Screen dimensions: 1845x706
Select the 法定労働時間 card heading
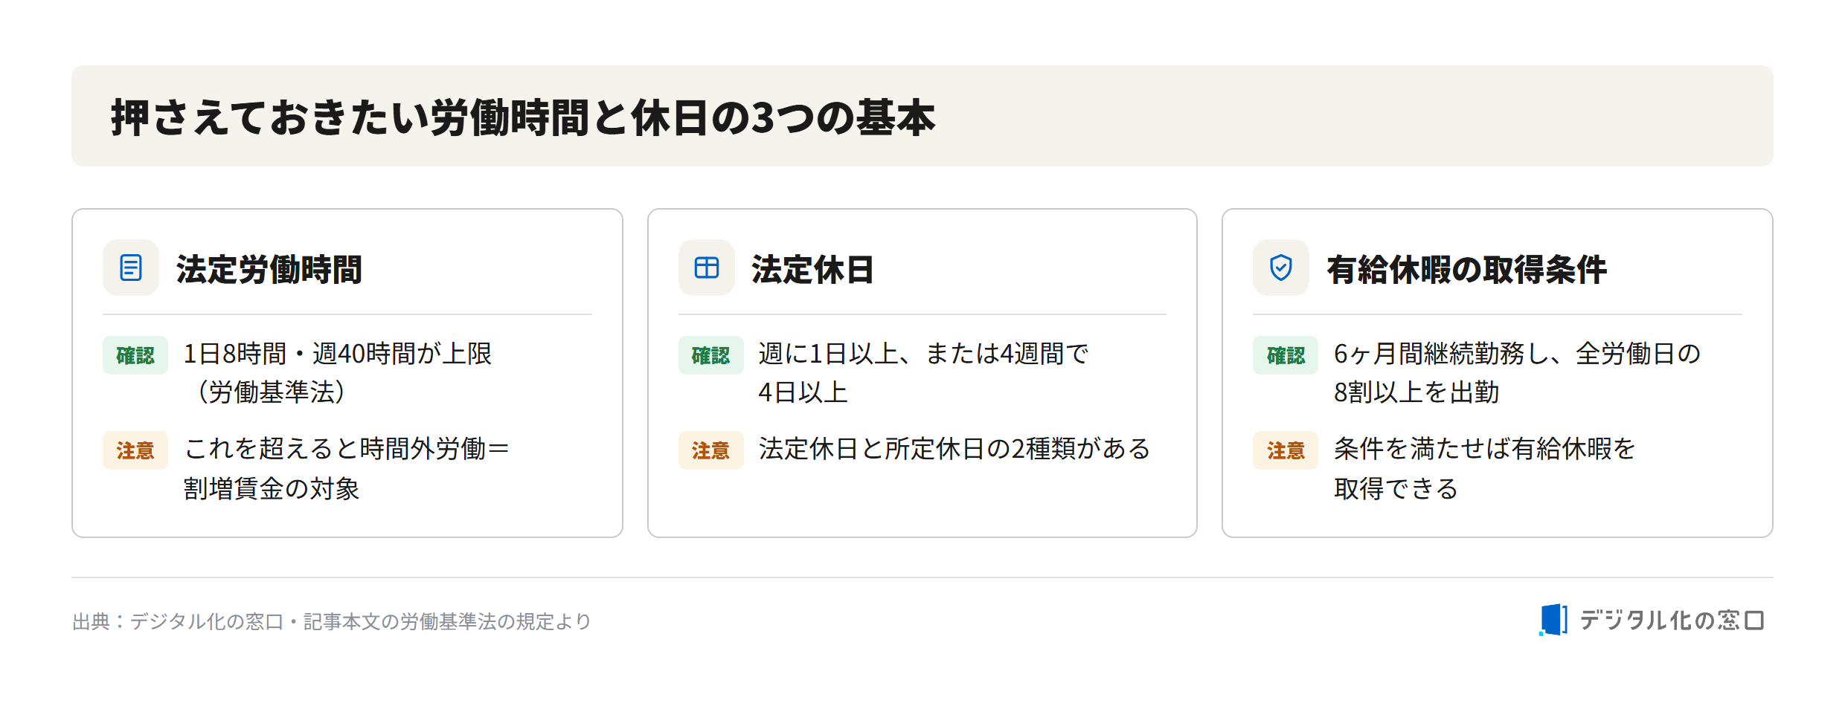pos(269,269)
